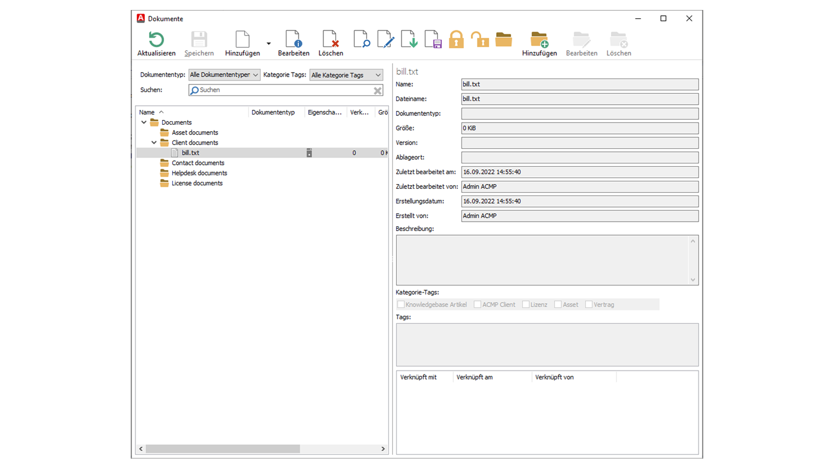Click the Ablageort detail field
834x469 pixels.
point(580,157)
